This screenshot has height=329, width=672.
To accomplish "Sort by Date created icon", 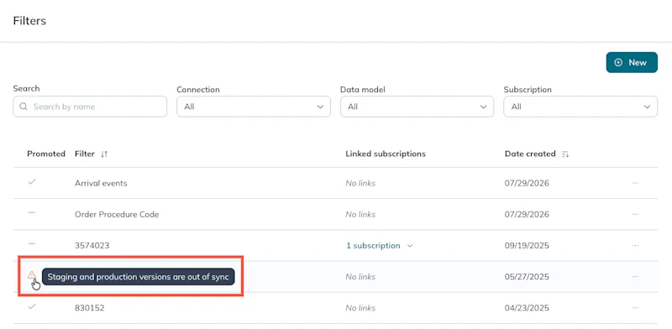I will (565, 154).
